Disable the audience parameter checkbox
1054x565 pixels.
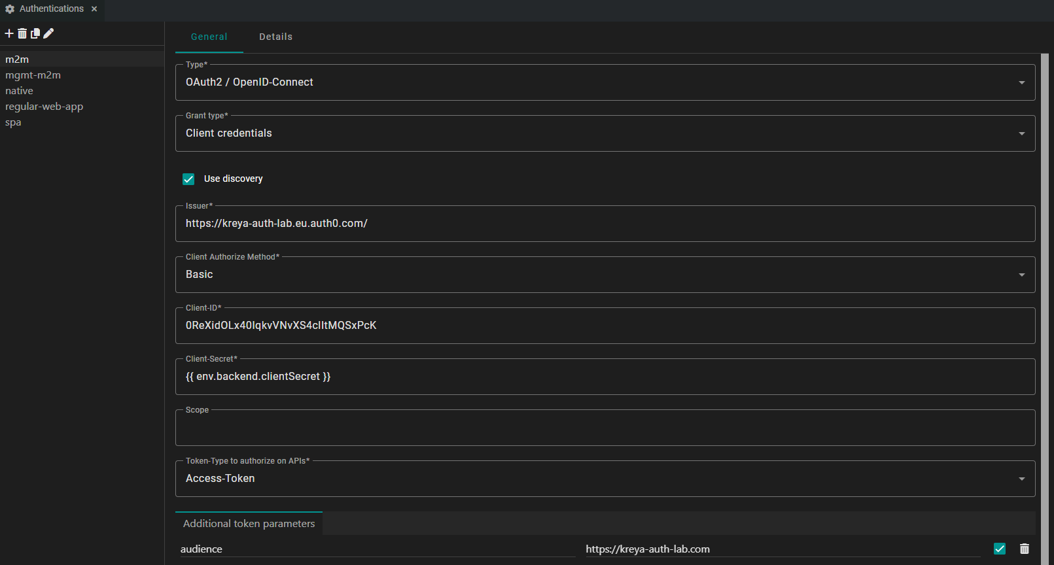pos(999,549)
